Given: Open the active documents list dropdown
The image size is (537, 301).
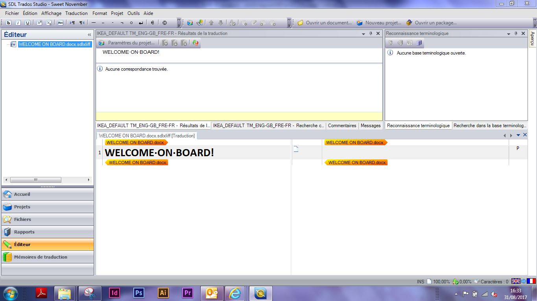Looking at the screenshot, I should point(518,135).
